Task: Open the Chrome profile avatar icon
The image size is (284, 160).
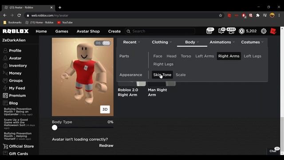Action: click(x=272, y=16)
